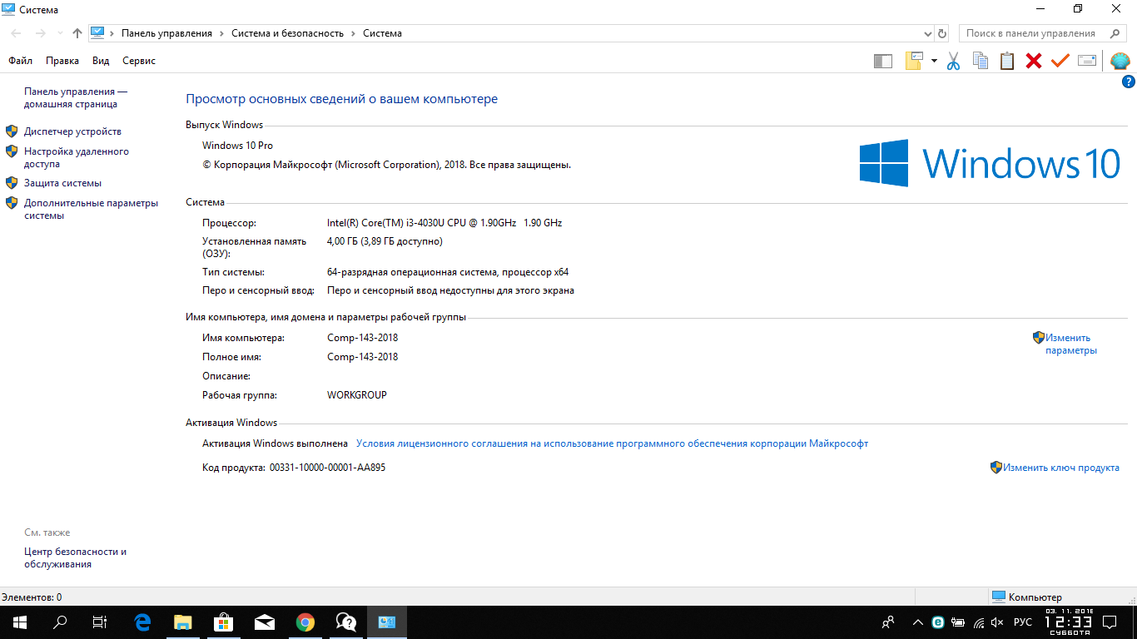The image size is (1137, 639).
Task: Click battery power tray icon
Action: point(958,622)
